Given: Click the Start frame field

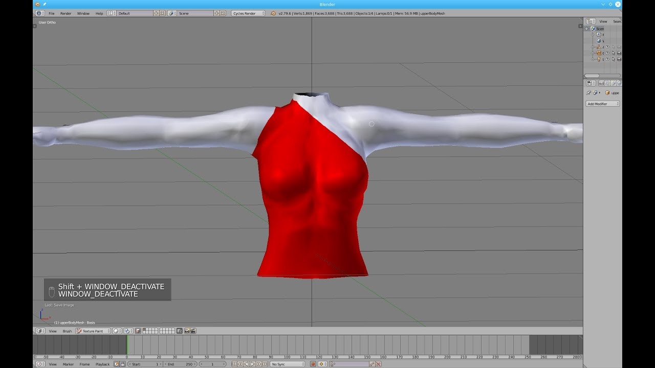Looking at the screenshot, I should [145, 364].
